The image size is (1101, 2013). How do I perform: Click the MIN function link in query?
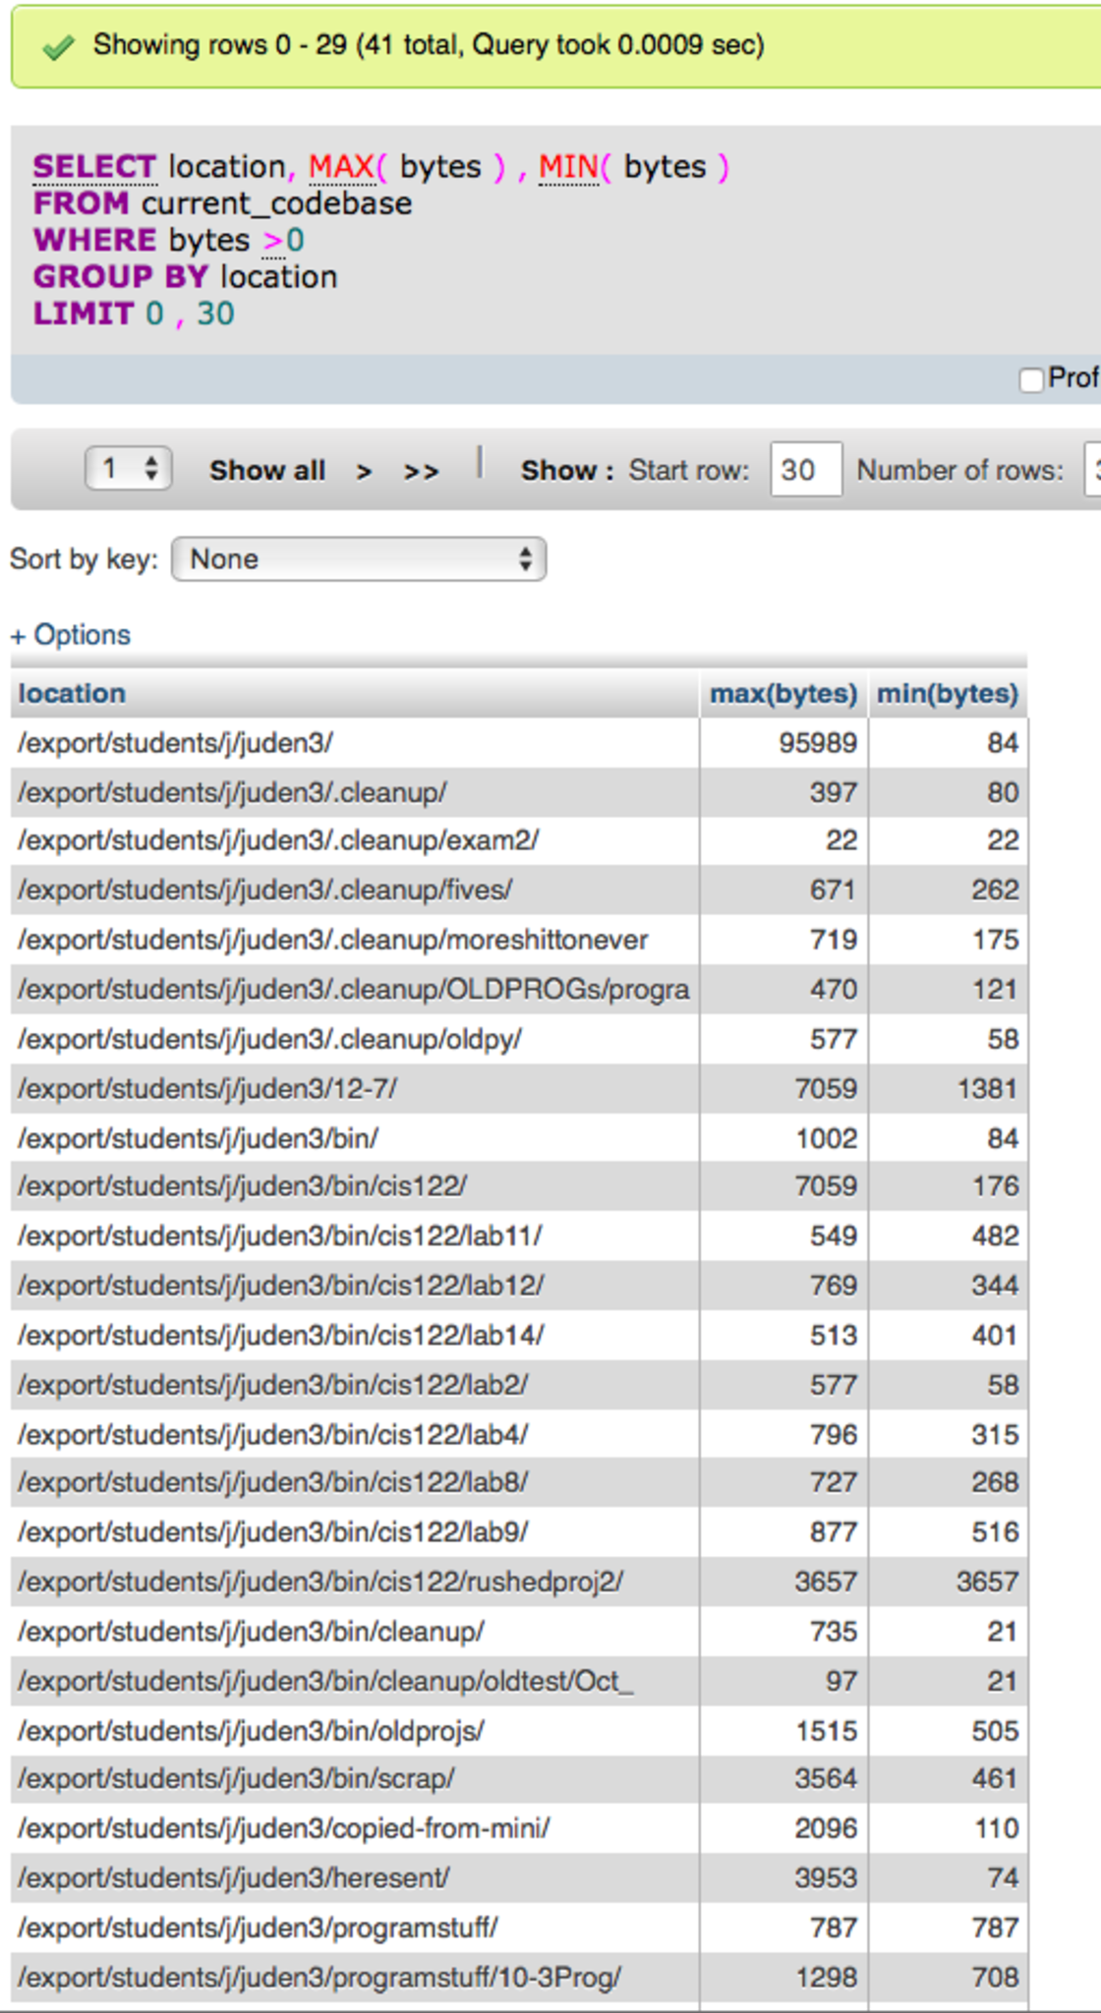[x=568, y=167]
